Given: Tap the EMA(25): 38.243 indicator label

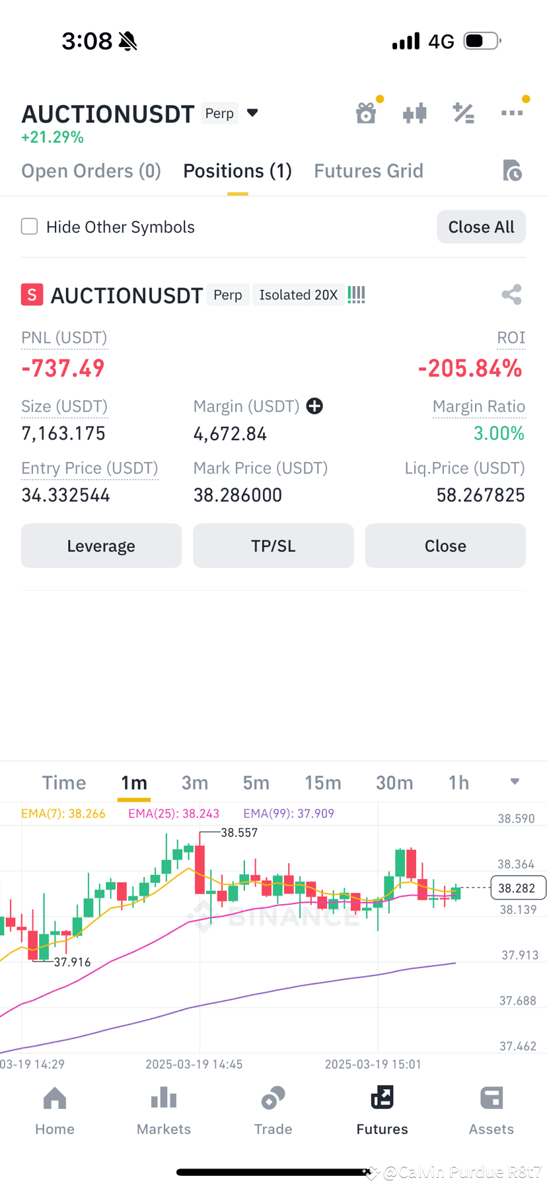Looking at the screenshot, I should click(174, 814).
